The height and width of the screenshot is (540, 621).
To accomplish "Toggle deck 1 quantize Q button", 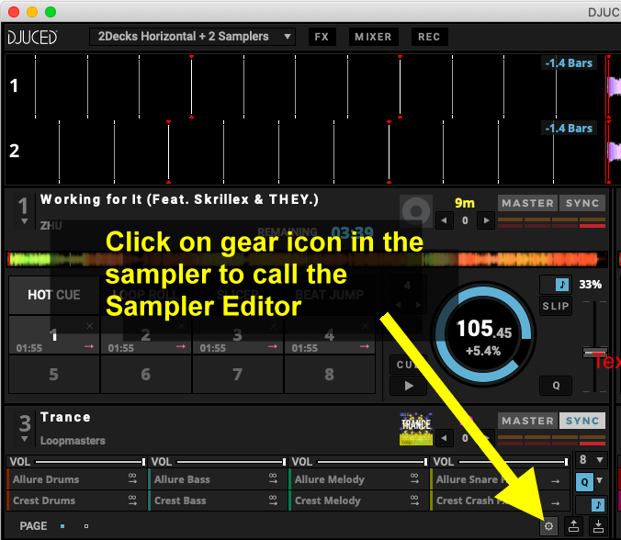I will coord(556,386).
